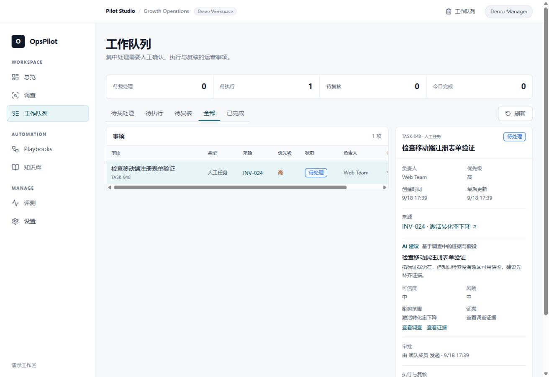Click the table scrollbar left arrow

tap(110, 187)
